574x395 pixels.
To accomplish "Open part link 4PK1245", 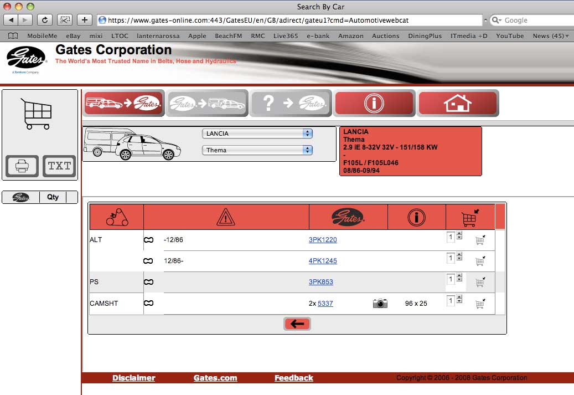I will (x=323, y=261).
